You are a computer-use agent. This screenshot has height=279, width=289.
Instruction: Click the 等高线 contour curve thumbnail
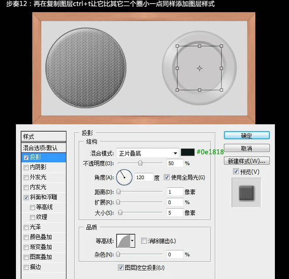124,240
